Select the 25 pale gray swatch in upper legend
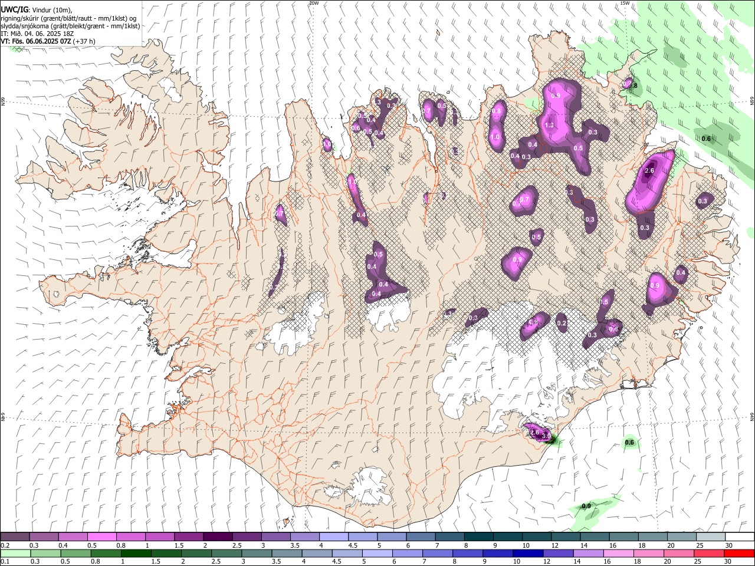 pyautogui.click(x=710, y=537)
